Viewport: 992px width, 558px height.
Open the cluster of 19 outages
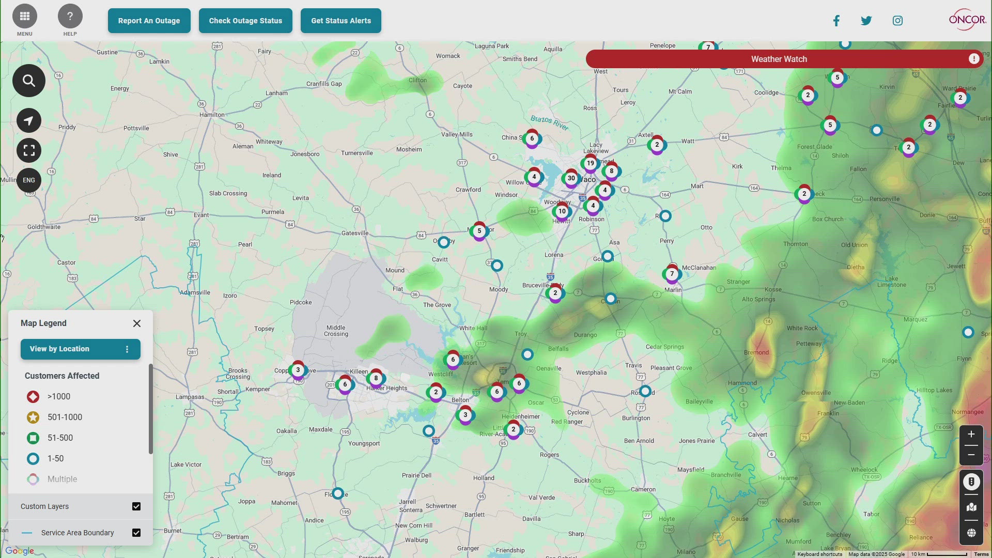click(590, 163)
